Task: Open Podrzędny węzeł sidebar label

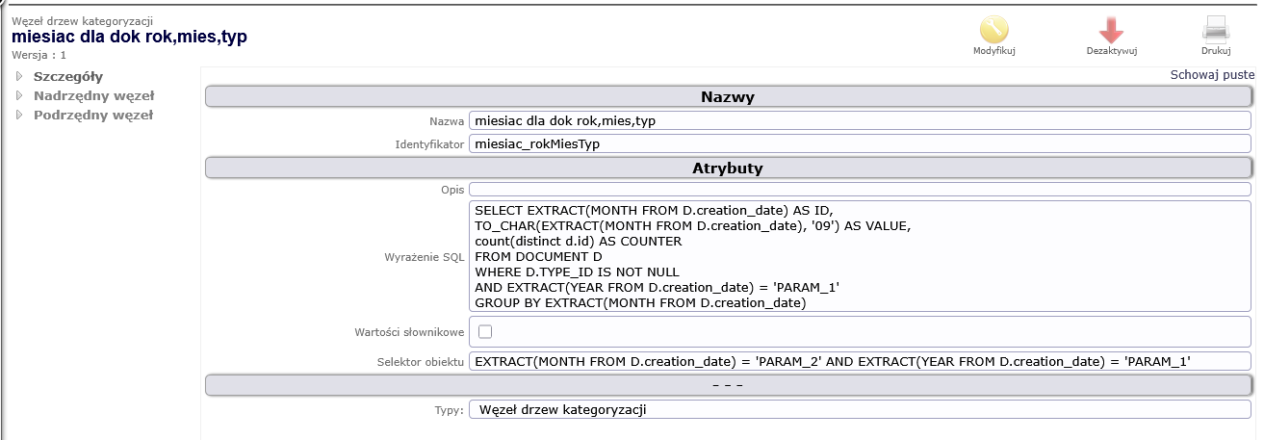Action: [x=92, y=115]
